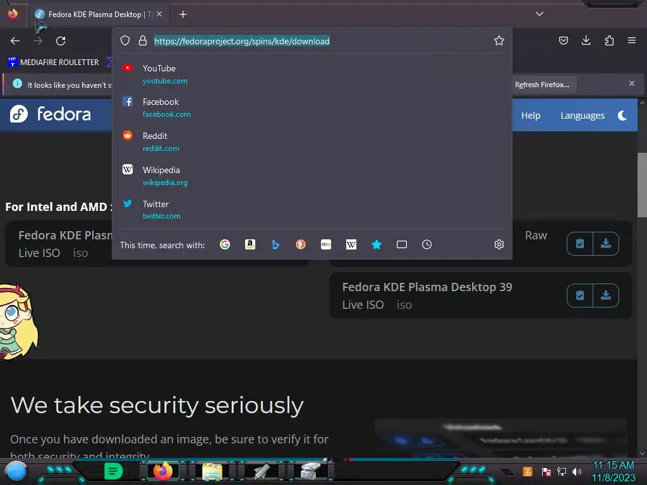This screenshot has width=647, height=485.
Task: Open File Explorer from taskbar
Action: (212, 471)
